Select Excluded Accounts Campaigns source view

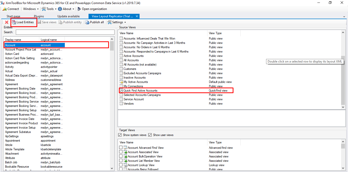(x=142, y=73)
